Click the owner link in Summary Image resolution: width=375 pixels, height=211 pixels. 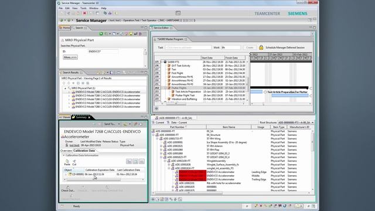74,145
